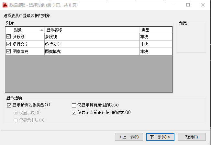Click the AutoCAD logo icon in title bar
This screenshot has width=211, height=145.
5,5
